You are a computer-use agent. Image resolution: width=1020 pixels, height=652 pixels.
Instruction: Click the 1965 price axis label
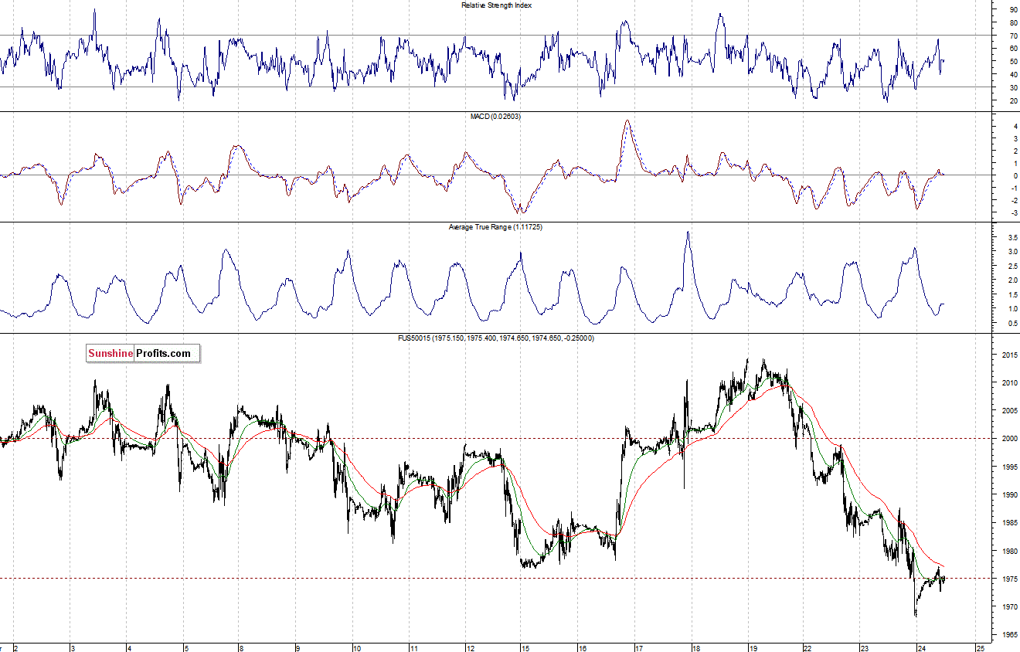pos(1008,635)
